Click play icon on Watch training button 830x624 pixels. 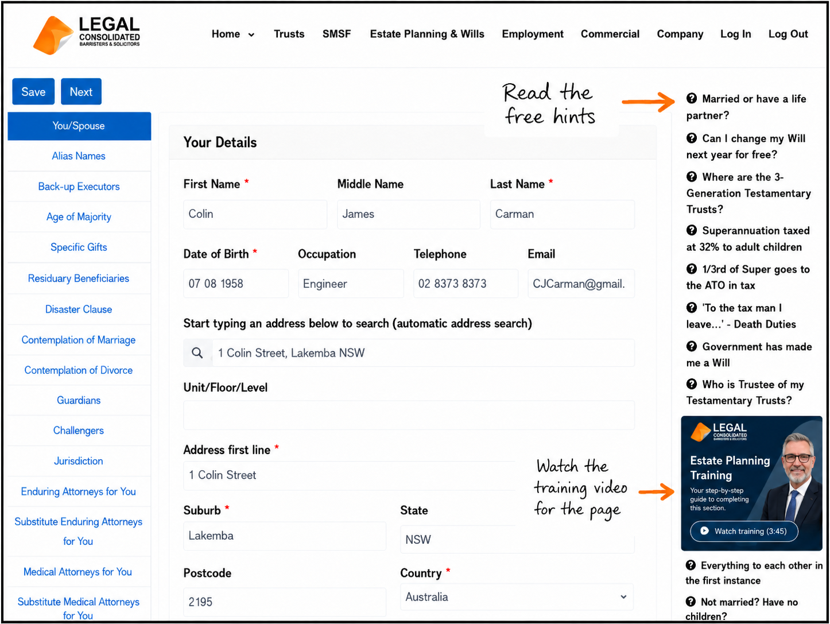(704, 531)
